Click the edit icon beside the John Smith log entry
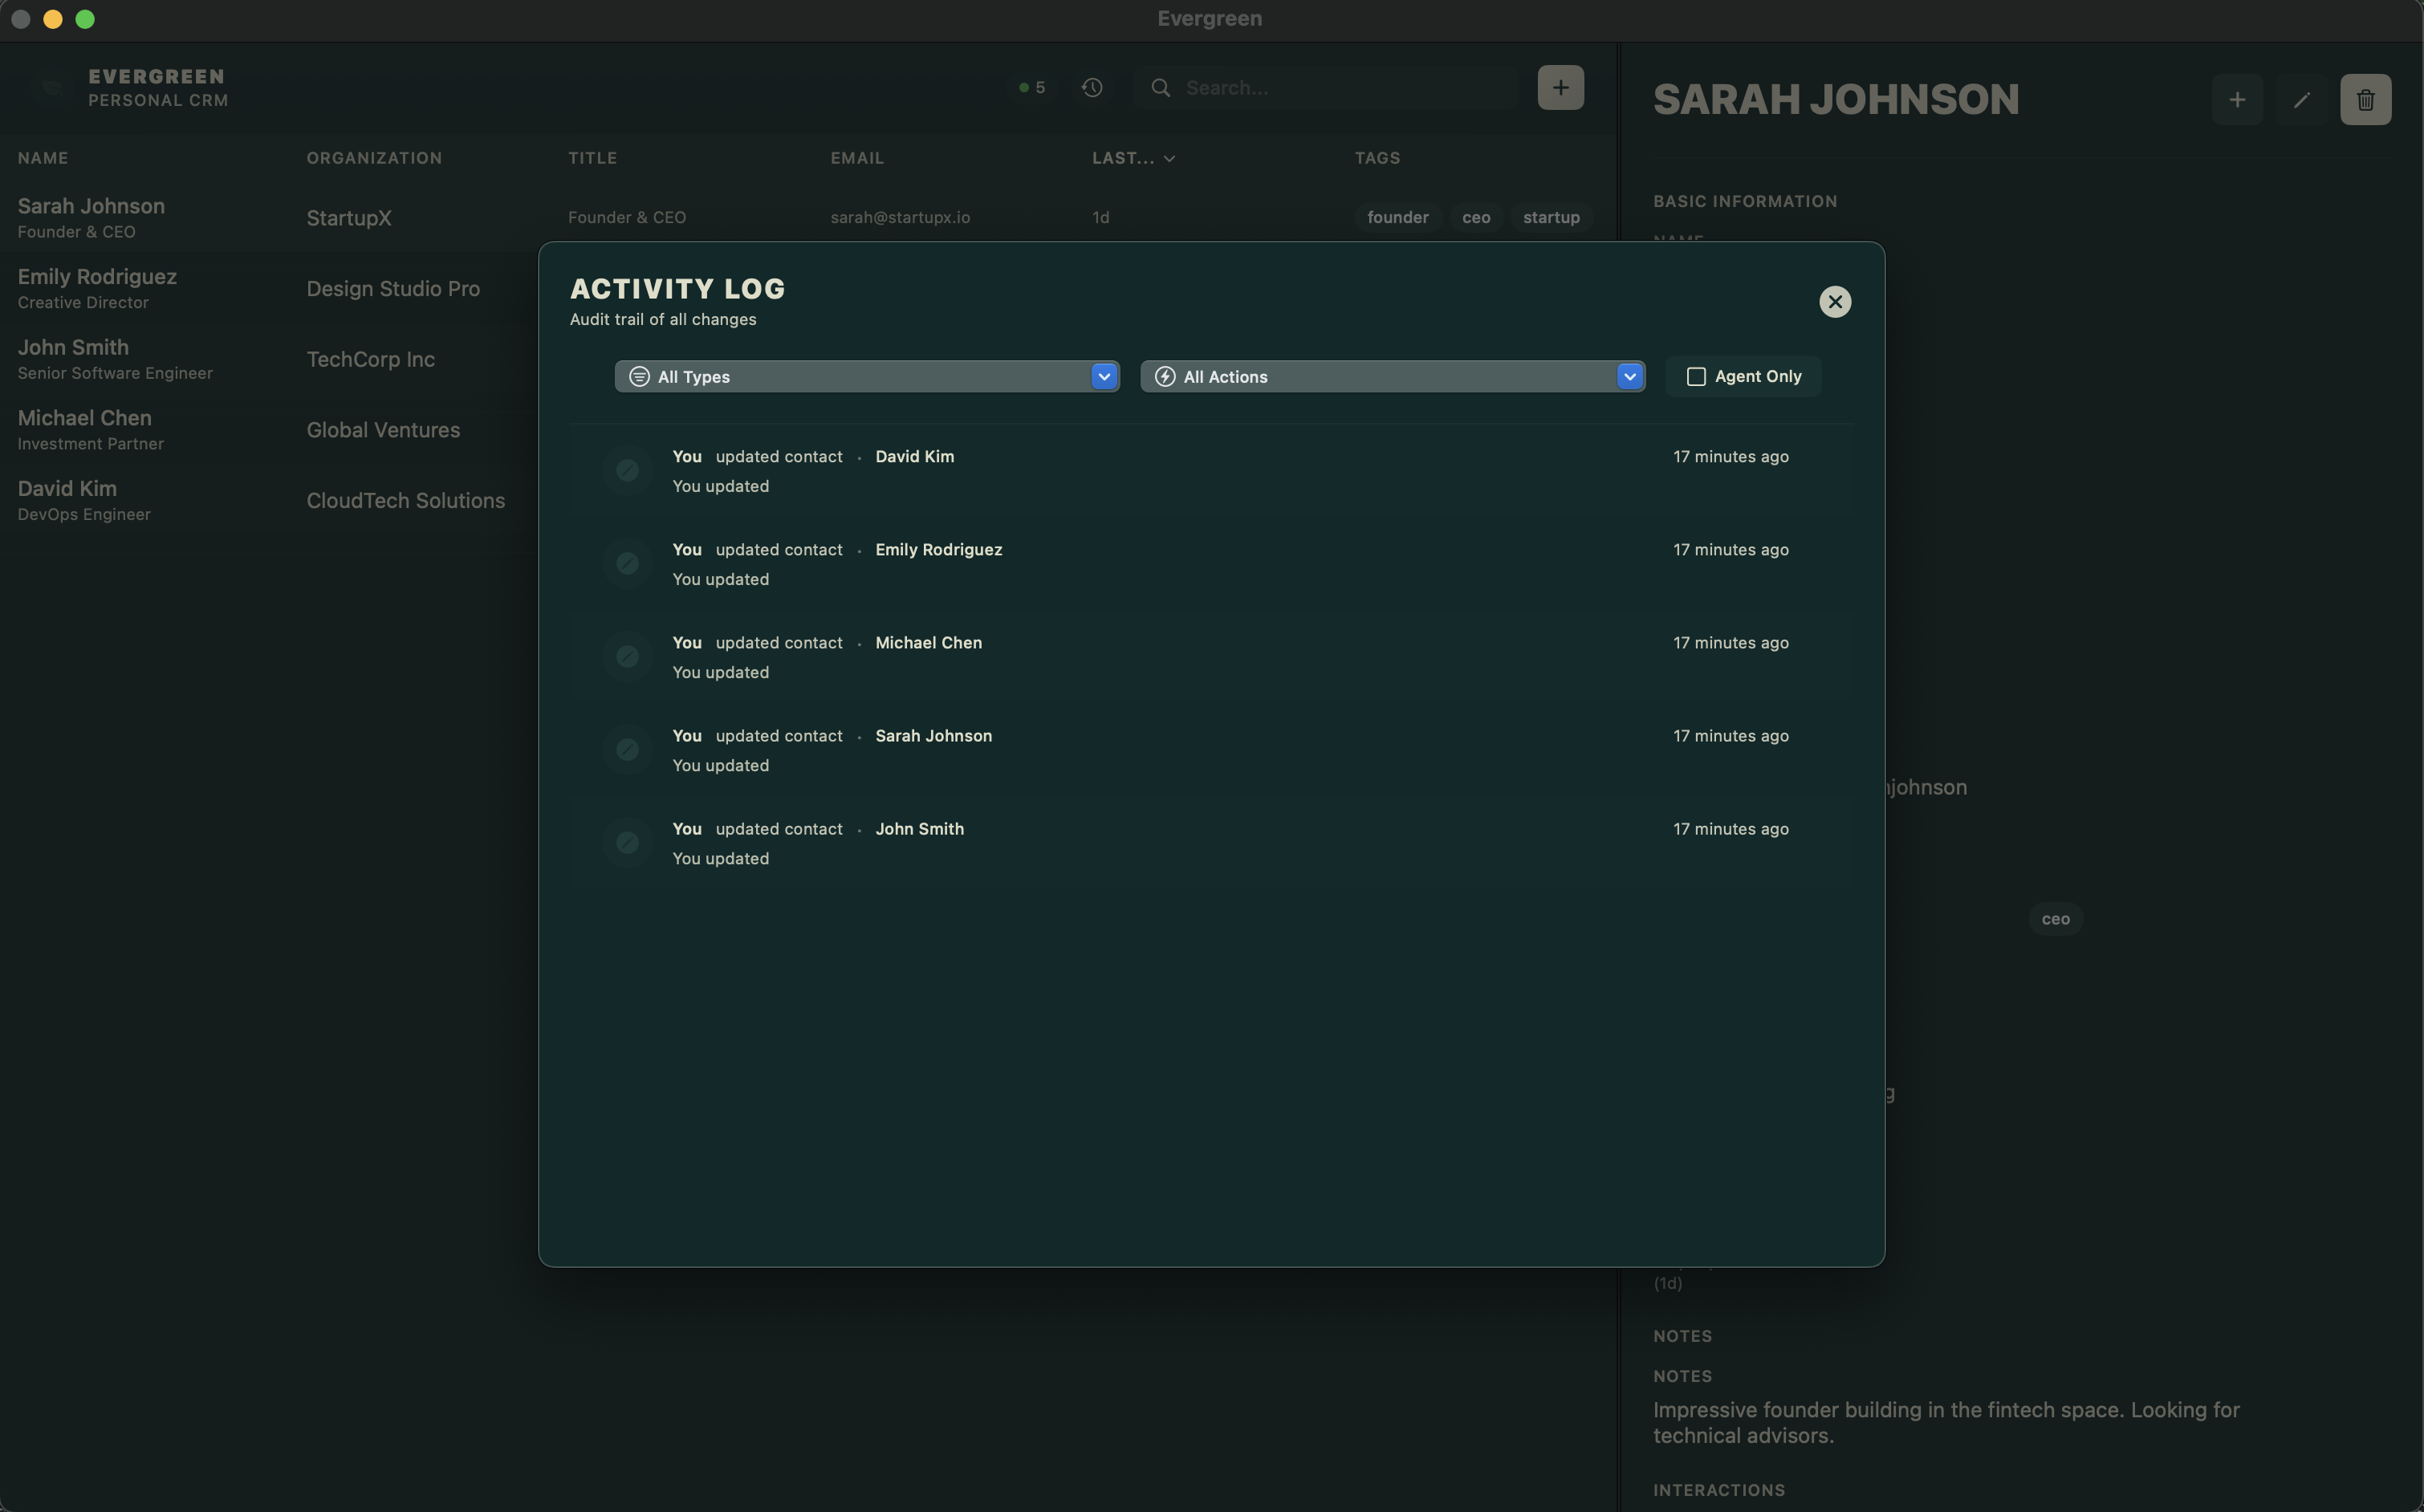 click(627, 843)
